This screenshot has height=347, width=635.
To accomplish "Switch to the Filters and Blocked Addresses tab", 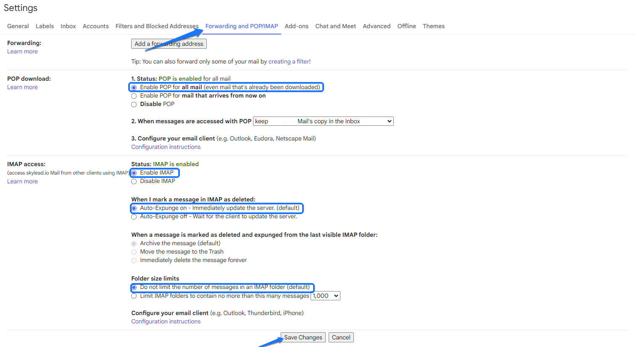I will tap(157, 26).
